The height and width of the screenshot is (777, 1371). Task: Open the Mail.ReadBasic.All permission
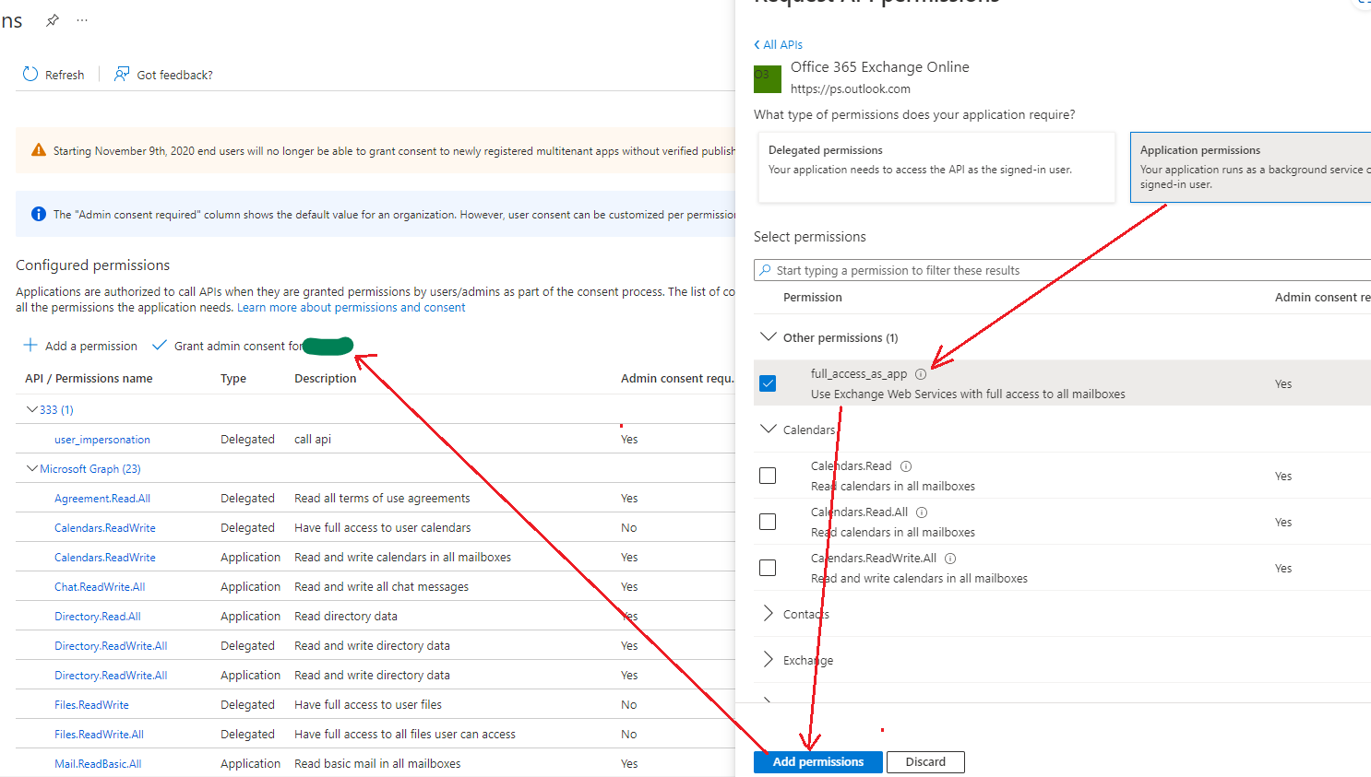[x=98, y=764]
